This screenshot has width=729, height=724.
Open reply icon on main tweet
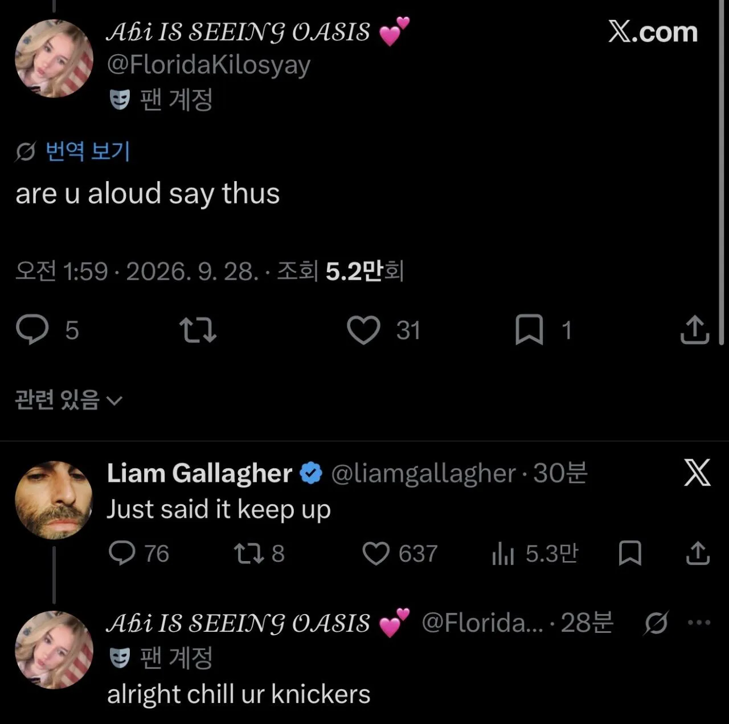pos(32,330)
